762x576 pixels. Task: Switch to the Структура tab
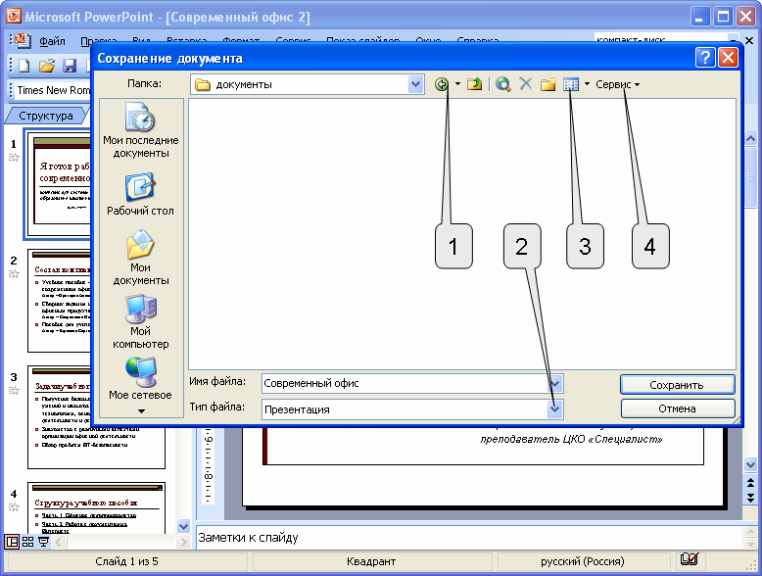tap(46, 116)
